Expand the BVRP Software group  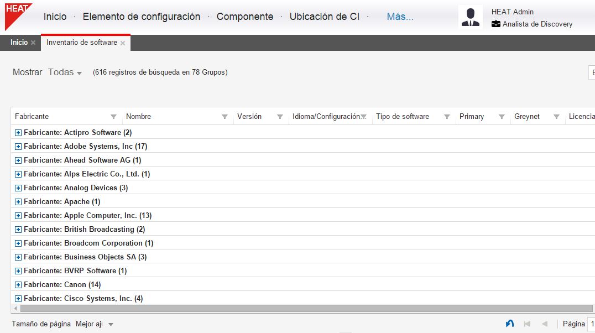(x=18, y=271)
